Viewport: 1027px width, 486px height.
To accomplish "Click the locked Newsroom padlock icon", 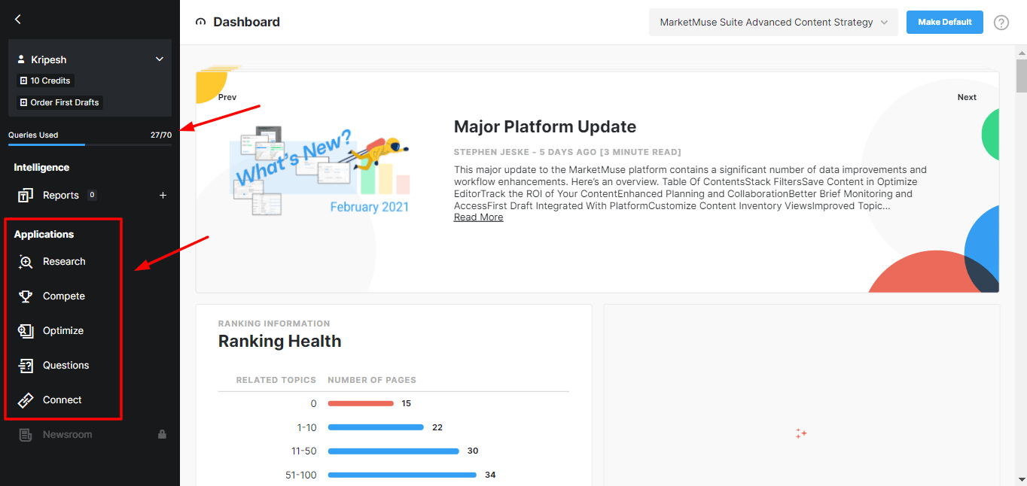I will tap(162, 435).
